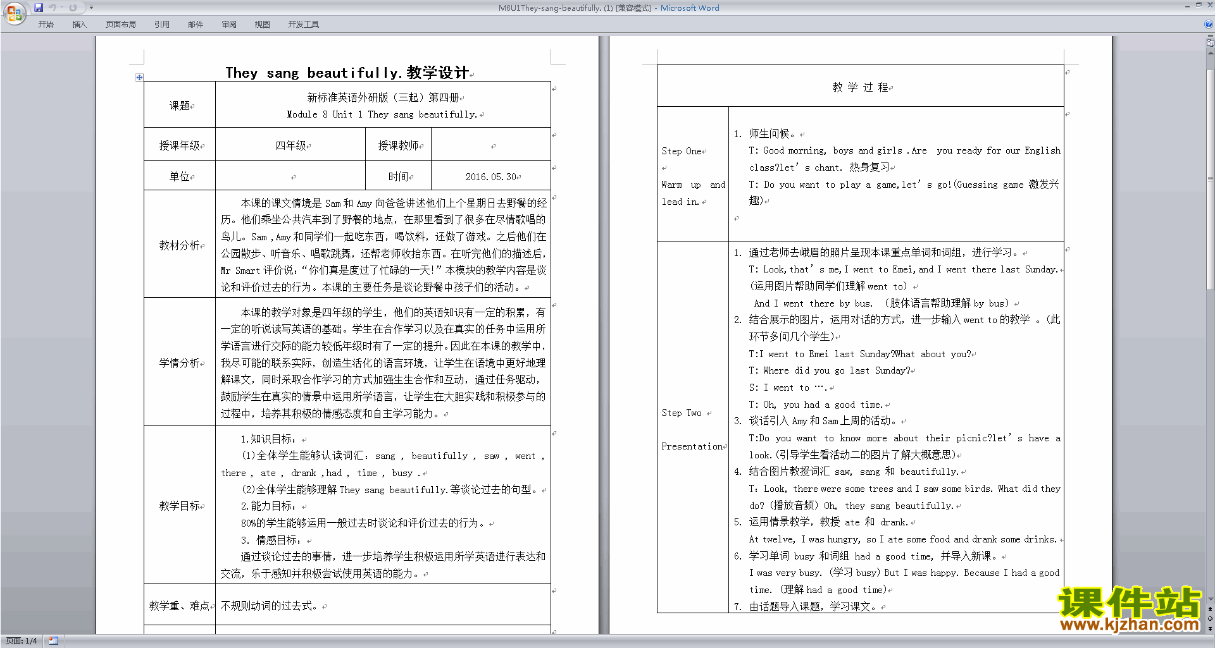Image resolution: width=1215 pixels, height=648 pixels.
Task: Click the ruler toggle icon above scrollbar
Action: (1211, 43)
